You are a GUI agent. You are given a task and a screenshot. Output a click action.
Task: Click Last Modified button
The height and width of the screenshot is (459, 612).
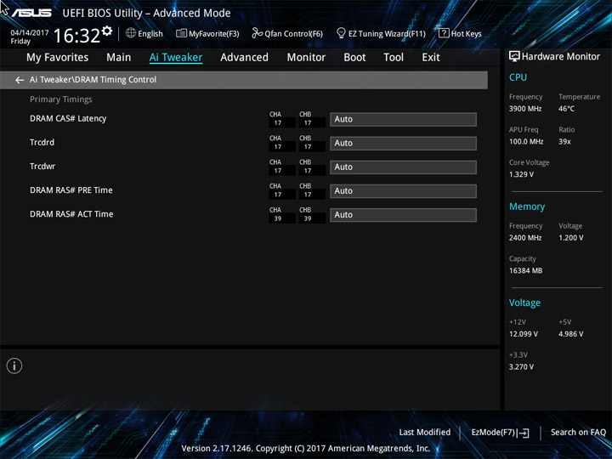425,432
